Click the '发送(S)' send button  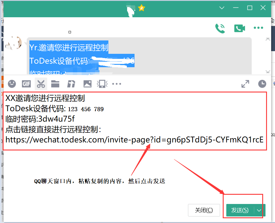(240, 210)
